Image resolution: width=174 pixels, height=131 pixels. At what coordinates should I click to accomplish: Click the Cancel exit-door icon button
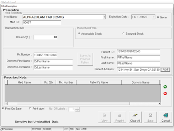coord(165,117)
